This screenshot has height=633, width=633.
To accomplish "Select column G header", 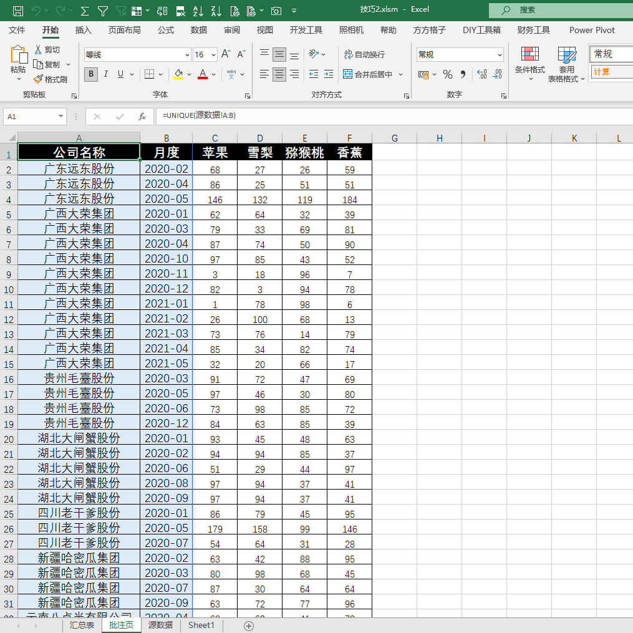I will click(394, 138).
